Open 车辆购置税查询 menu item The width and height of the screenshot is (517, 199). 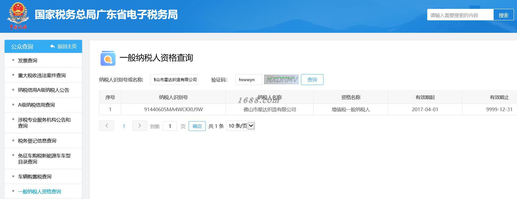[x=35, y=177]
